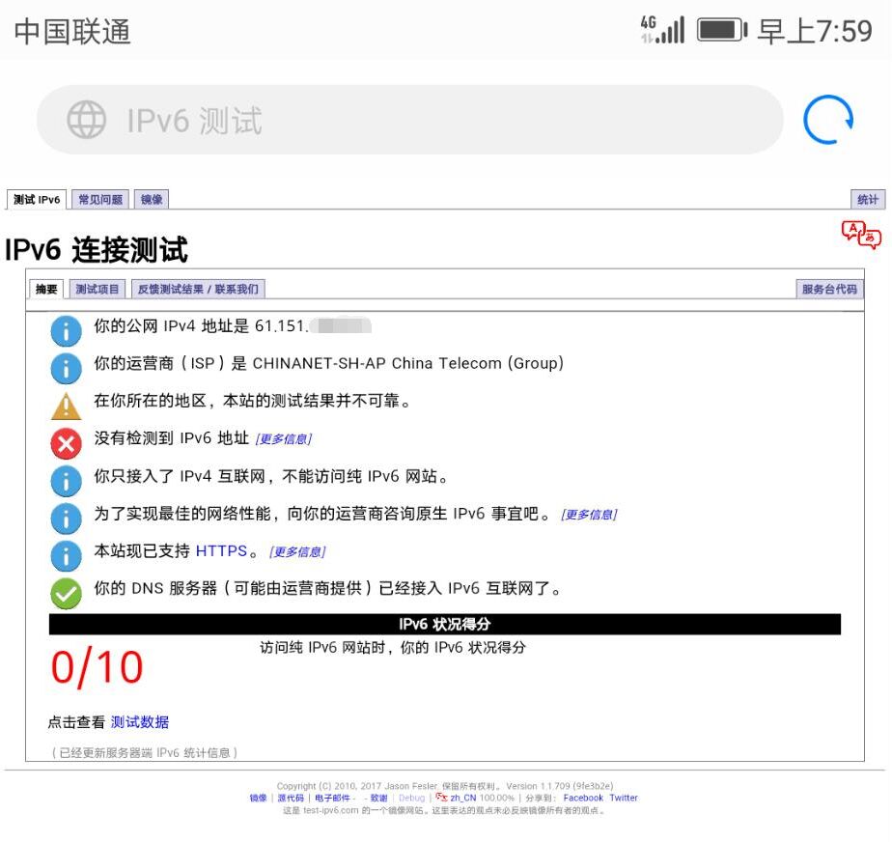Switch to 测试项目 sub-tab
Screen dimensions: 892x842
coord(98,289)
